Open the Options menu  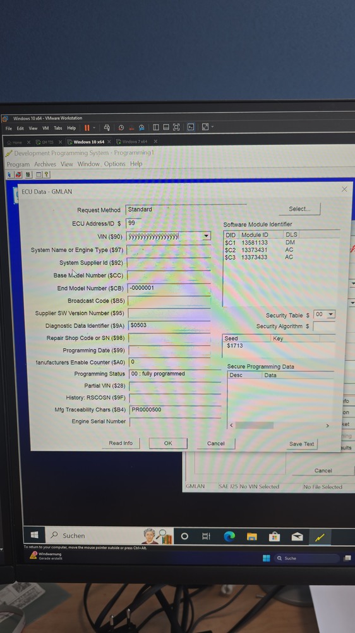[114, 164]
